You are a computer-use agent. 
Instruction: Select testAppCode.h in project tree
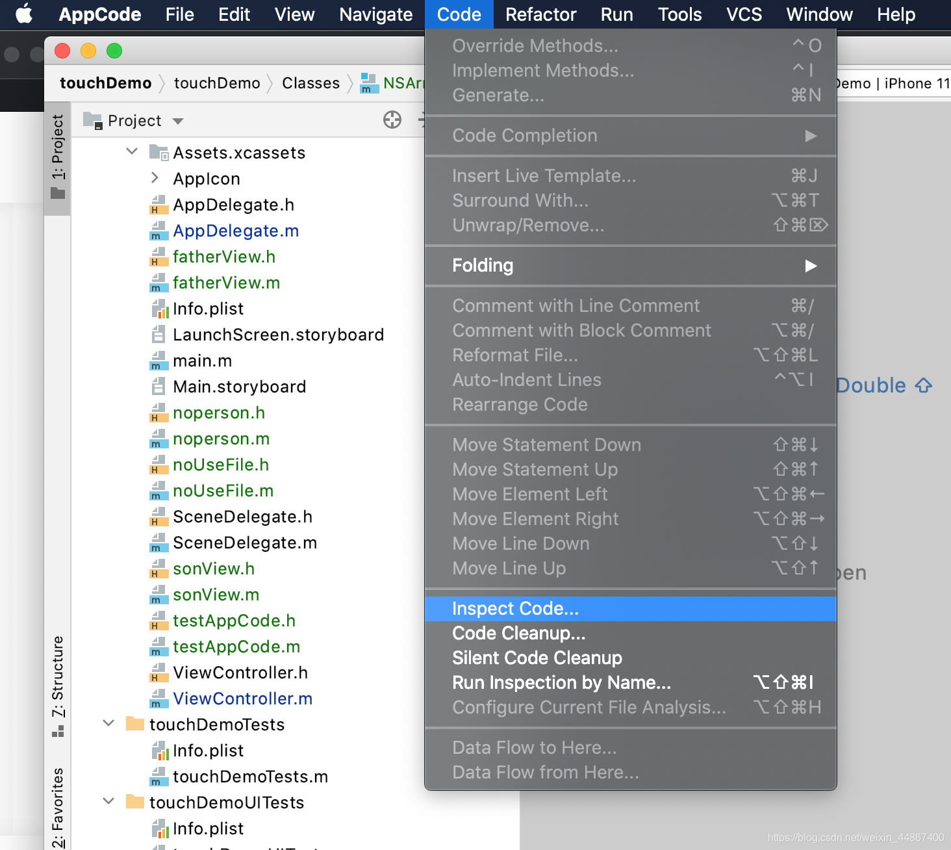[234, 621]
